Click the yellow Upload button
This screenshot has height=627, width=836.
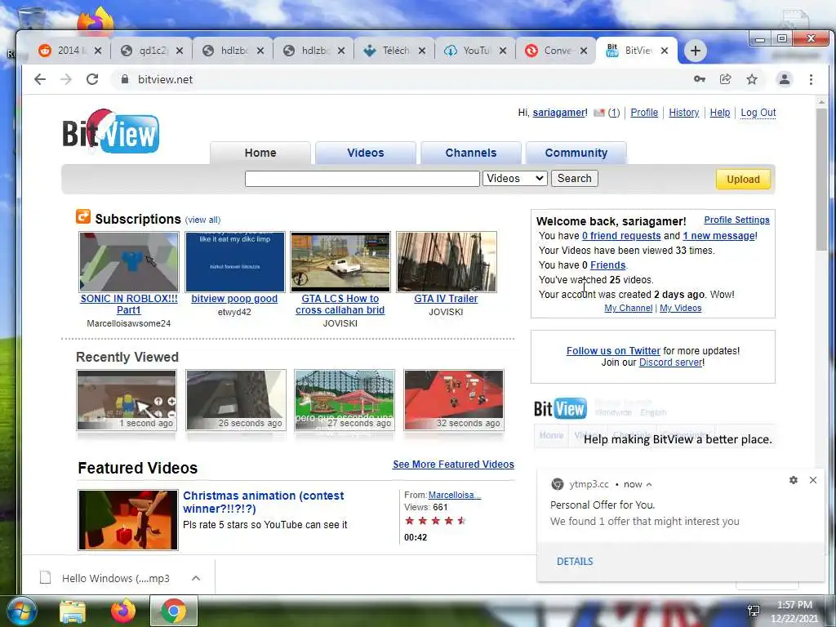click(x=743, y=179)
